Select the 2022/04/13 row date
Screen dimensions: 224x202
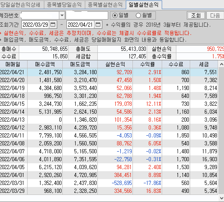[12, 120]
